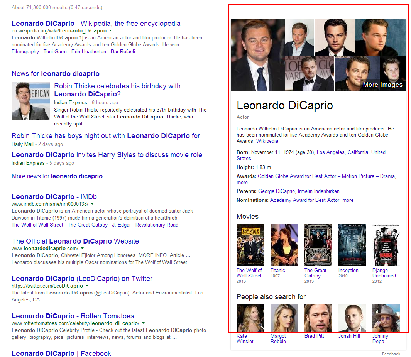The width and height of the screenshot is (411, 357).
Task: Open Jonah Hill name link
Action: coord(349,336)
